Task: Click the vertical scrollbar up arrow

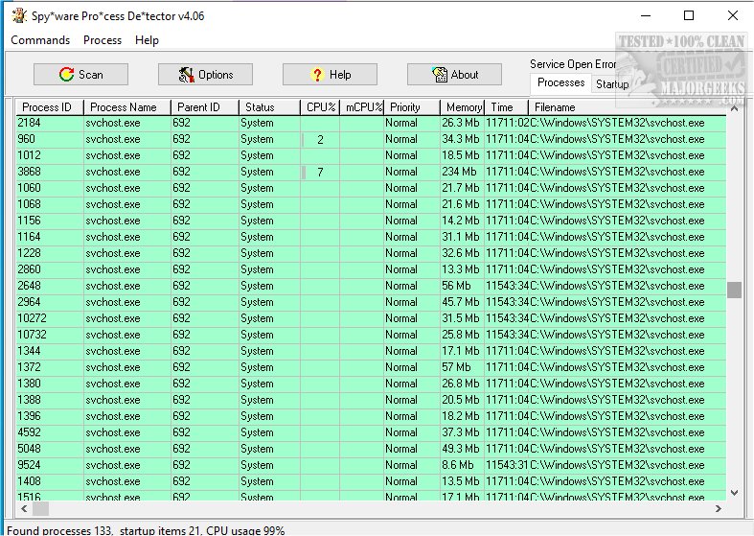Action: [x=734, y=108]
